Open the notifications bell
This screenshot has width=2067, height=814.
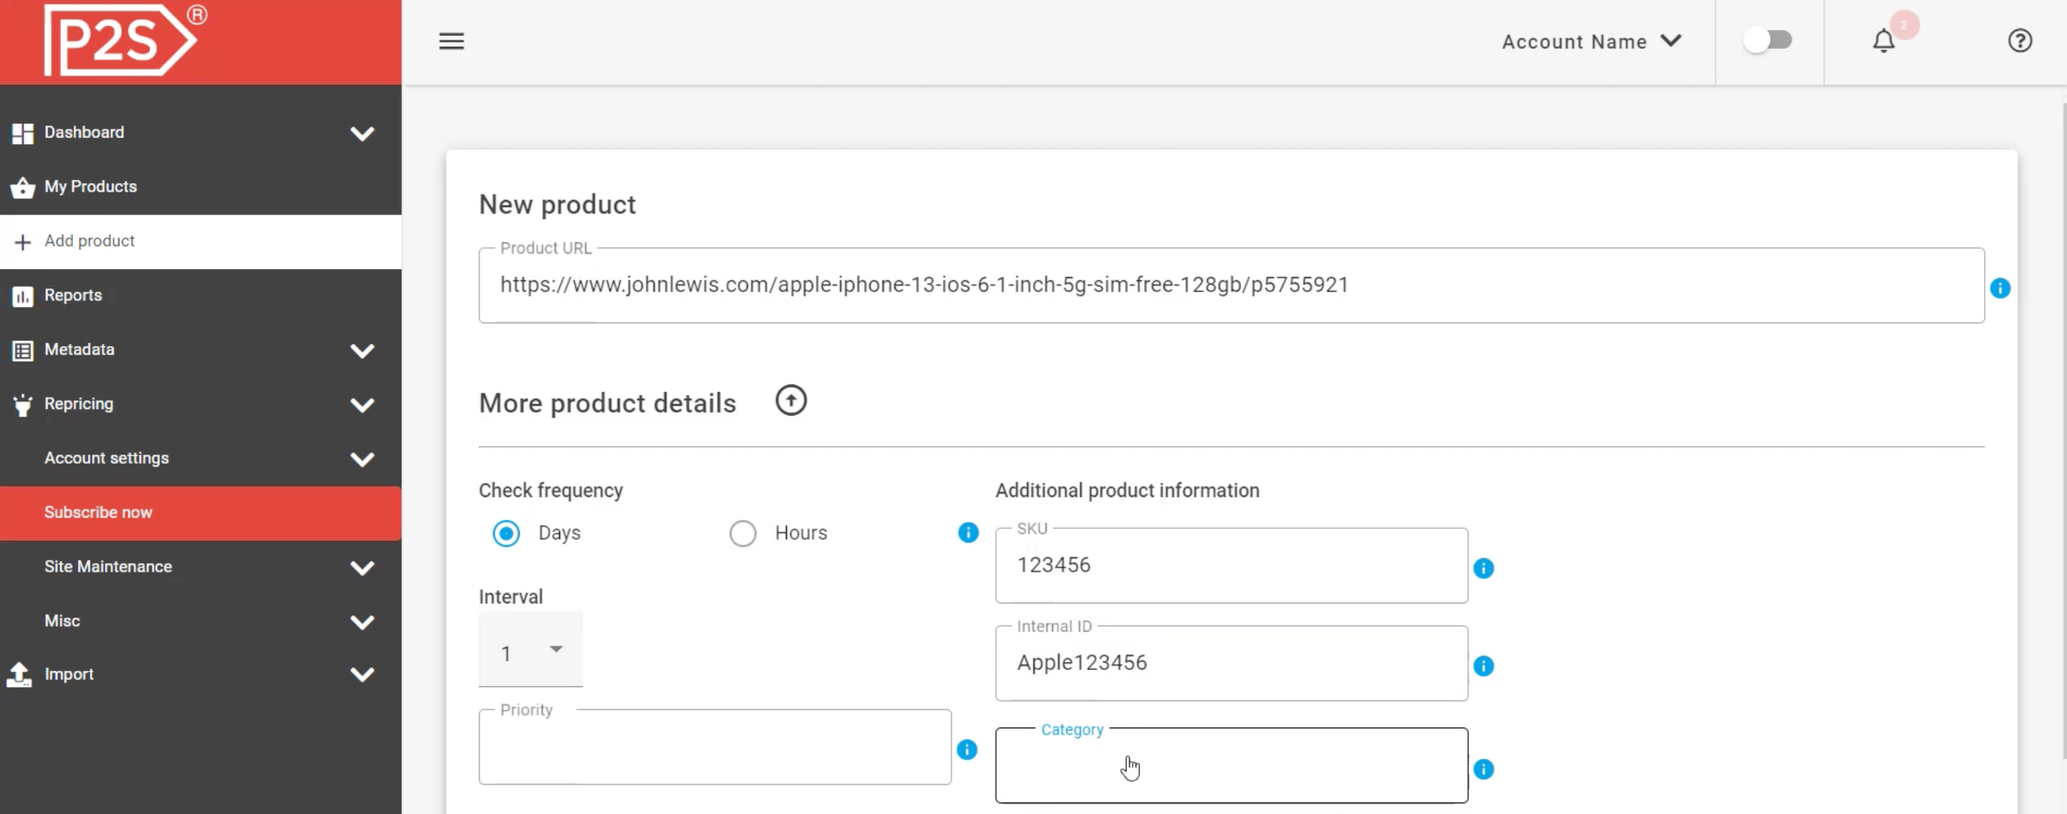(1883, 41)
